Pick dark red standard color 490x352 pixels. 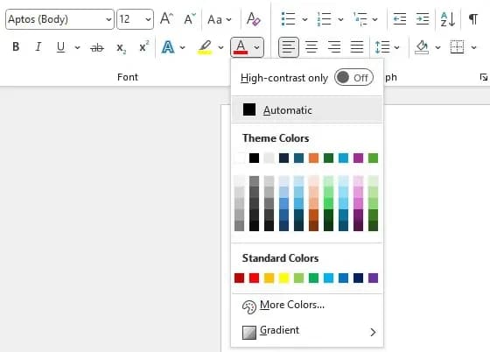[x=239, y=278]
